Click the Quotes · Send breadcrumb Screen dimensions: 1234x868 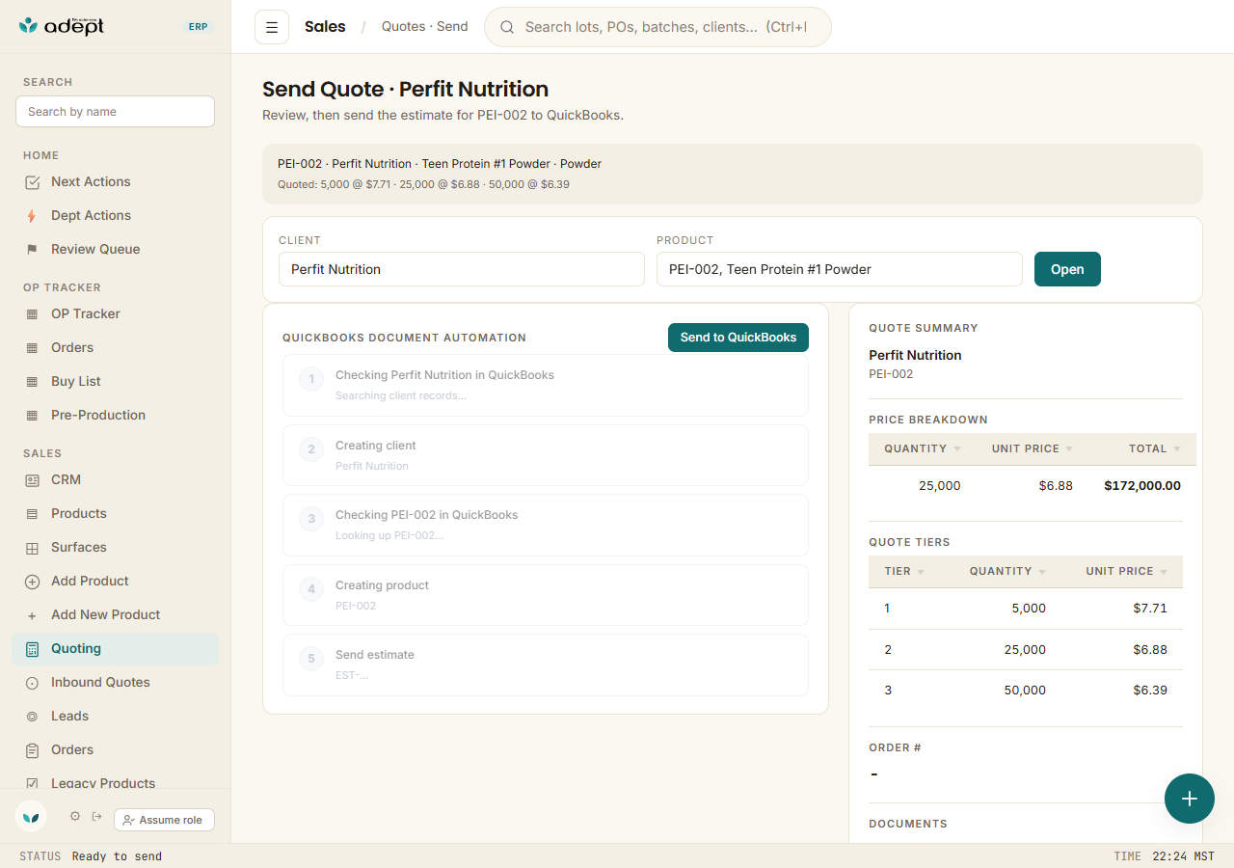coord(425,27)
